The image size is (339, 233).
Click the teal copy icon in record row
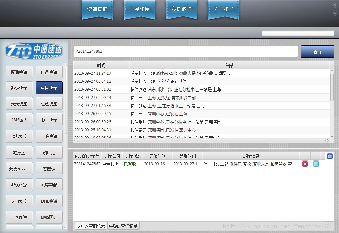(316, 164)
